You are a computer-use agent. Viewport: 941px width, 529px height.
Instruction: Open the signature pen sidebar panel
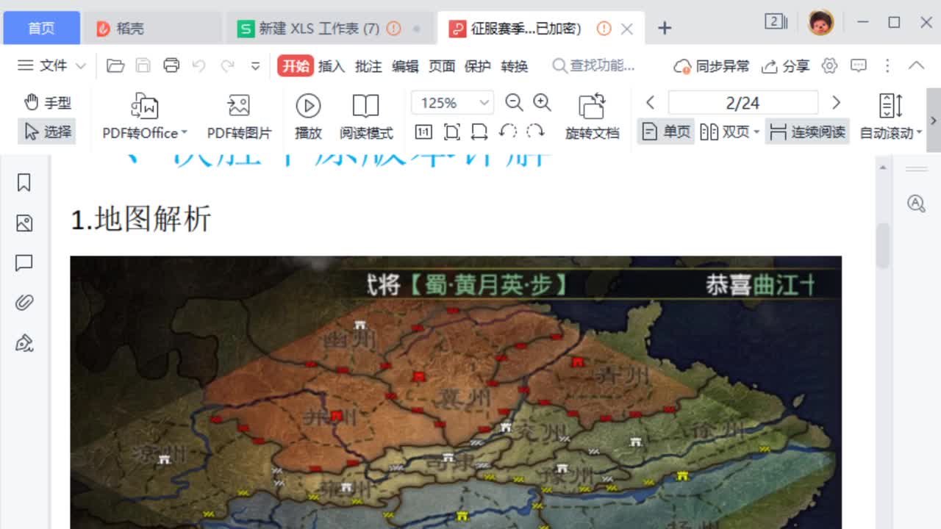click(x=24, y=343)
